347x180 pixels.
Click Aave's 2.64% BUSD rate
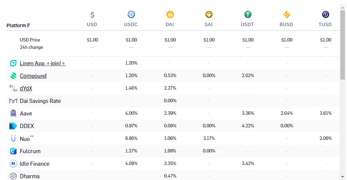(286, 113)
